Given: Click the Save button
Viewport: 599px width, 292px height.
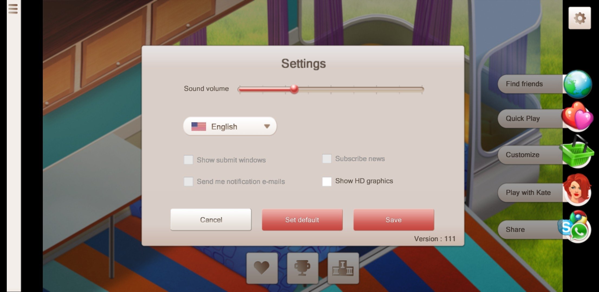Looking at the screenshot, I should coord(393,220).
